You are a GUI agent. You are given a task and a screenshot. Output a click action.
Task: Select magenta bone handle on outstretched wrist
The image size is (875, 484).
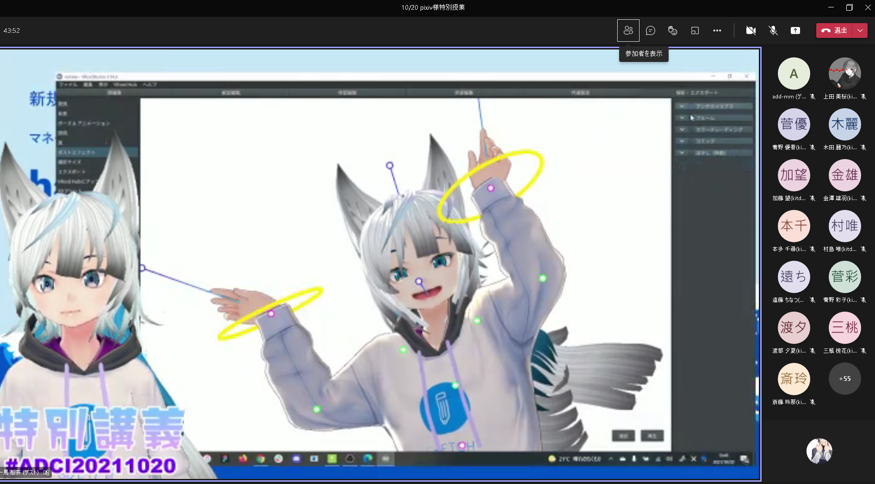pos(271,313)
